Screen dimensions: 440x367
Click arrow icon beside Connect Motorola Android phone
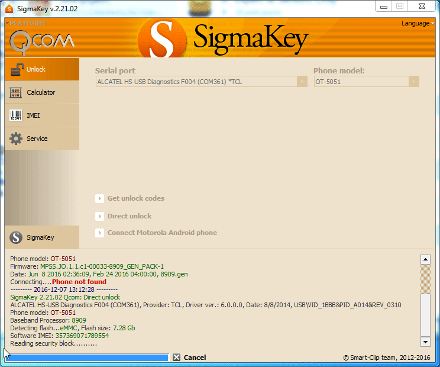pos(99,233)
